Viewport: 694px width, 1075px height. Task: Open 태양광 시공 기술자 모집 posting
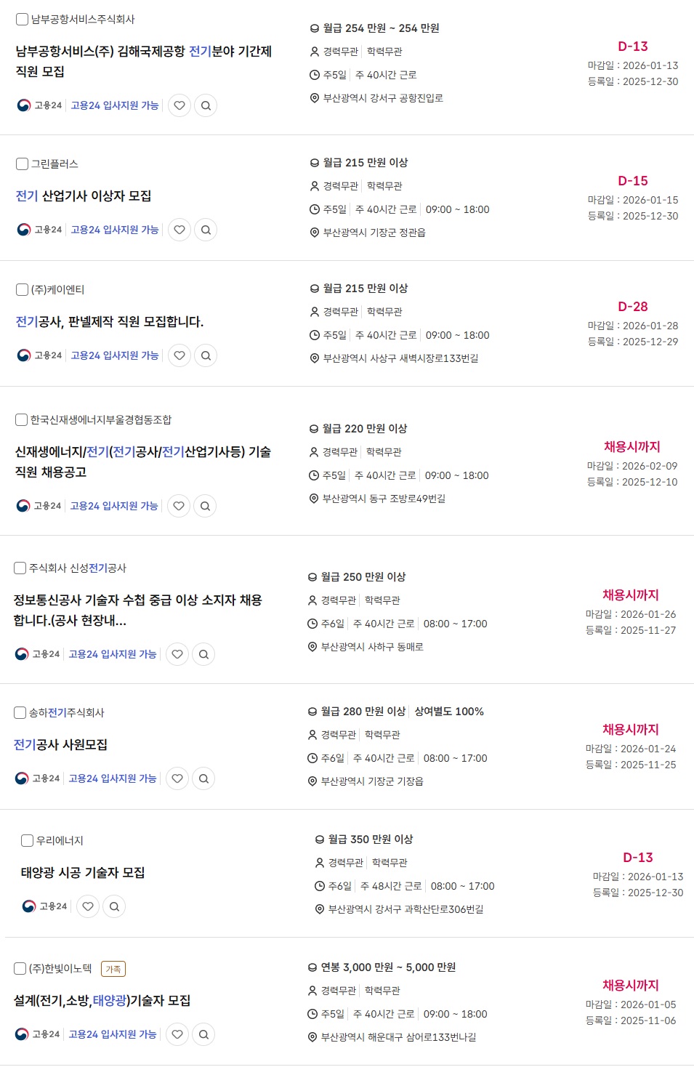point(83,873)
